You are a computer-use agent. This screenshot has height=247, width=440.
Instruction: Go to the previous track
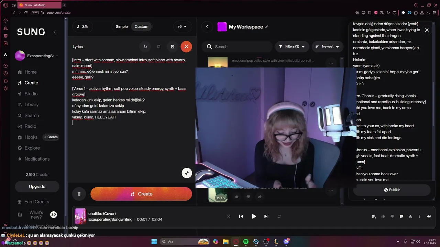[x=241, y=216]
